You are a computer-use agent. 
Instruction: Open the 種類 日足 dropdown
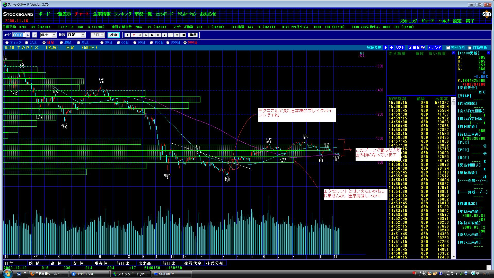[83, 35]
